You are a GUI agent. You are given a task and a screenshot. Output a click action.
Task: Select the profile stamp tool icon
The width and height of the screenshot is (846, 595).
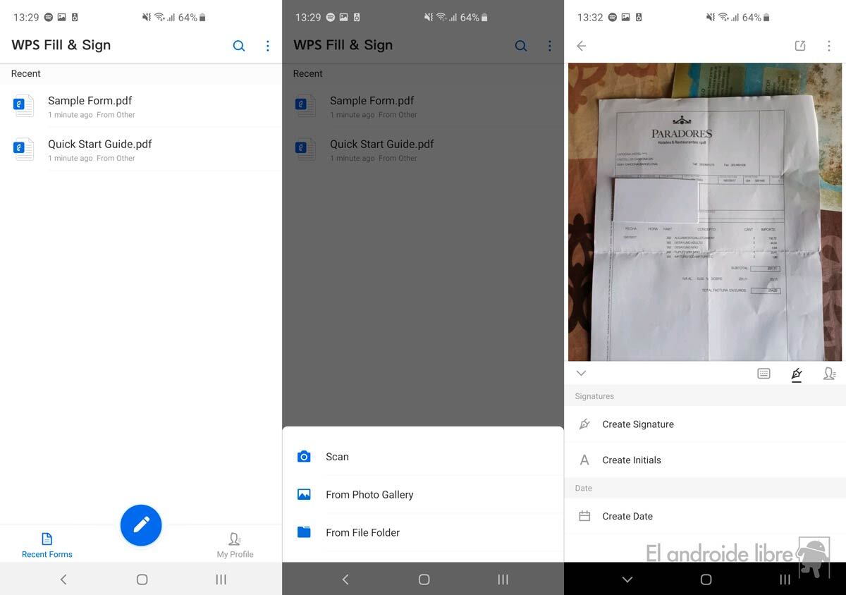click(x=829, y=374)
